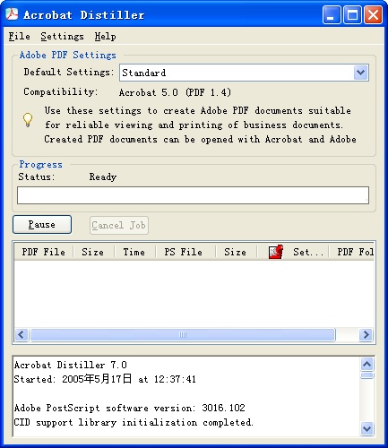Open the Standard settings combo box
Screen dimensions: 388x448
click(x=244, y=73)
